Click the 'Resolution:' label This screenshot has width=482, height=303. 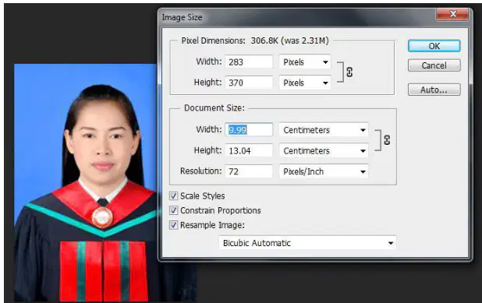200,171
